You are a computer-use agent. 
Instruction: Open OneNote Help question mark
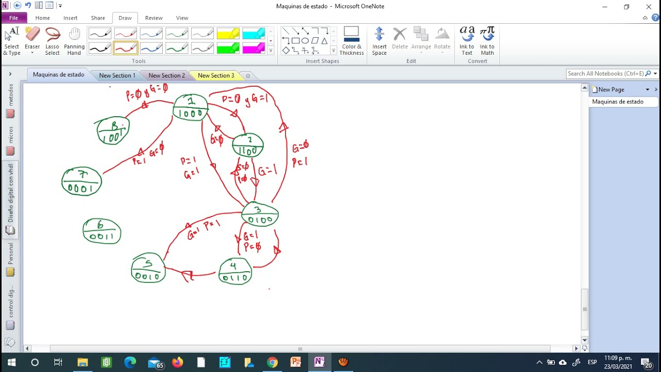[x=656, y=18]
